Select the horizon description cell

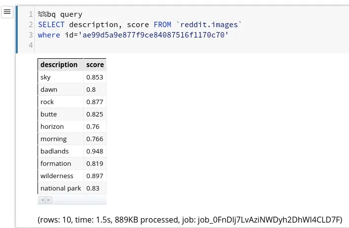click(x=60, y=126)
